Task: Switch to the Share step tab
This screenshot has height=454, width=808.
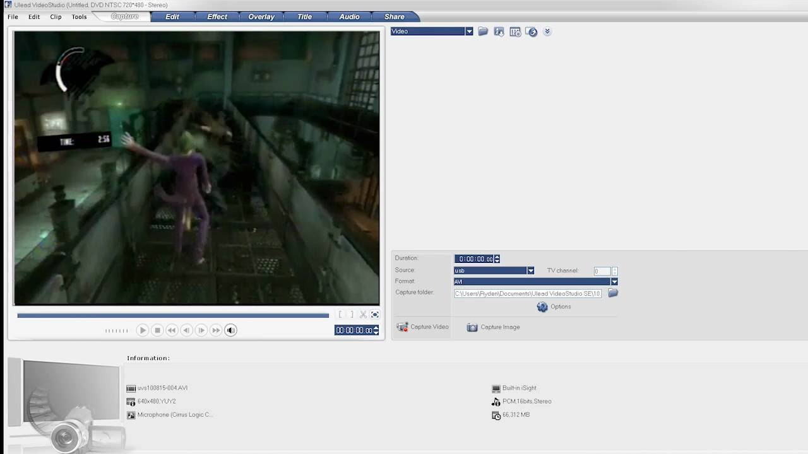Action: (395, 16)
